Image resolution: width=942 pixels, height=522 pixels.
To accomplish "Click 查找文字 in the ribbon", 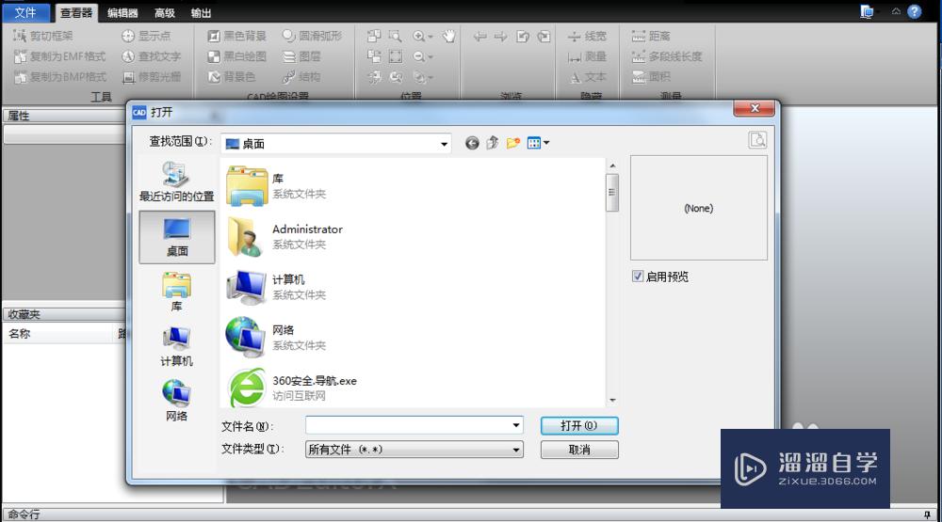I will pyautogui.click(x=152, y=56).
